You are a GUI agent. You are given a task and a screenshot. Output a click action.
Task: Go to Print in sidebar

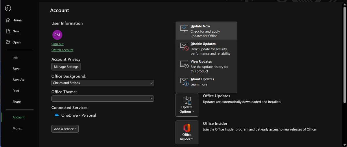[x=16, y=91]
